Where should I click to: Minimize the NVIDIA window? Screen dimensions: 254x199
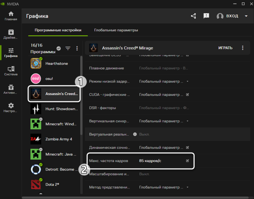[x=235, y=4]
